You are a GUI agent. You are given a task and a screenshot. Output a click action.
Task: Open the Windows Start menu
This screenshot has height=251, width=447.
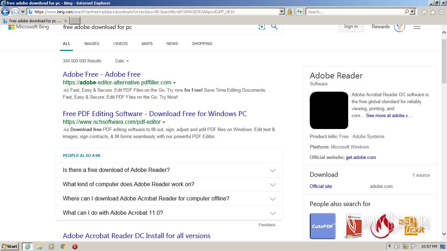[x=10, y=246]
